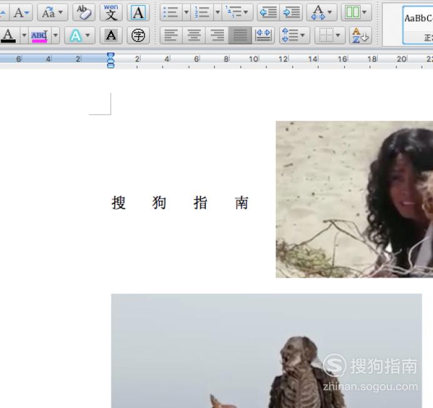The image size is (433, 408).
Task: Open the Asian layout character scaling dropdown
Action: tap(322, 13)
